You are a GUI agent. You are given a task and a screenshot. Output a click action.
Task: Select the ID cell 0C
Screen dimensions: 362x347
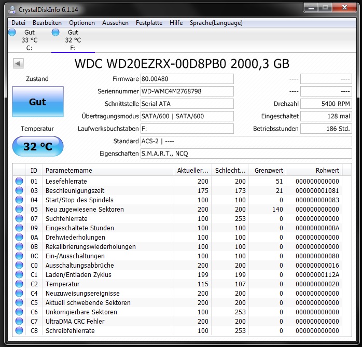pyautogui.click(x=34, y=256)
